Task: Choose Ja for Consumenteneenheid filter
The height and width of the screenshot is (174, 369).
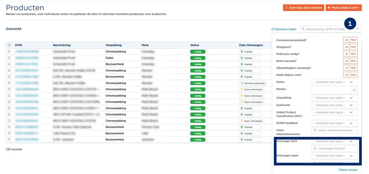Action: 346,40
